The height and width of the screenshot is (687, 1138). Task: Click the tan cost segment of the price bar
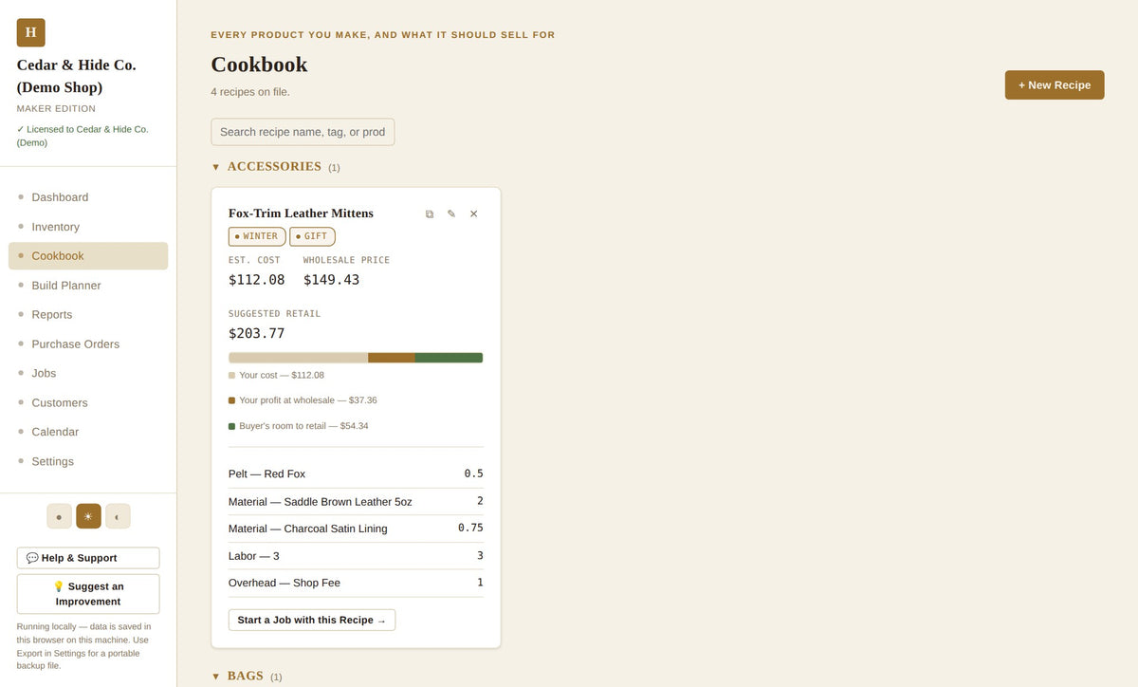[298, 358]
